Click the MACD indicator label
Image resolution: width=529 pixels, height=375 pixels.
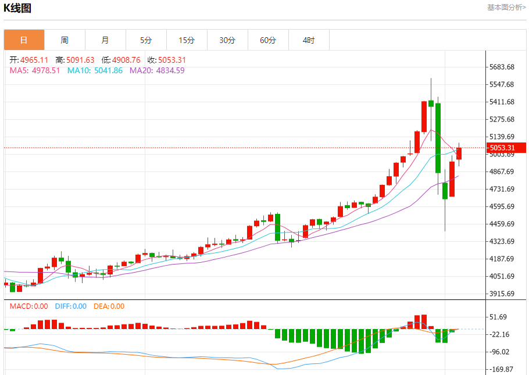click(29, 306)
